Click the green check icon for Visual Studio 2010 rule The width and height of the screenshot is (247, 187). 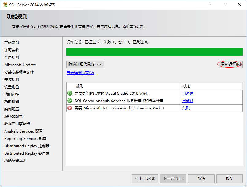(x=70, y=93)
